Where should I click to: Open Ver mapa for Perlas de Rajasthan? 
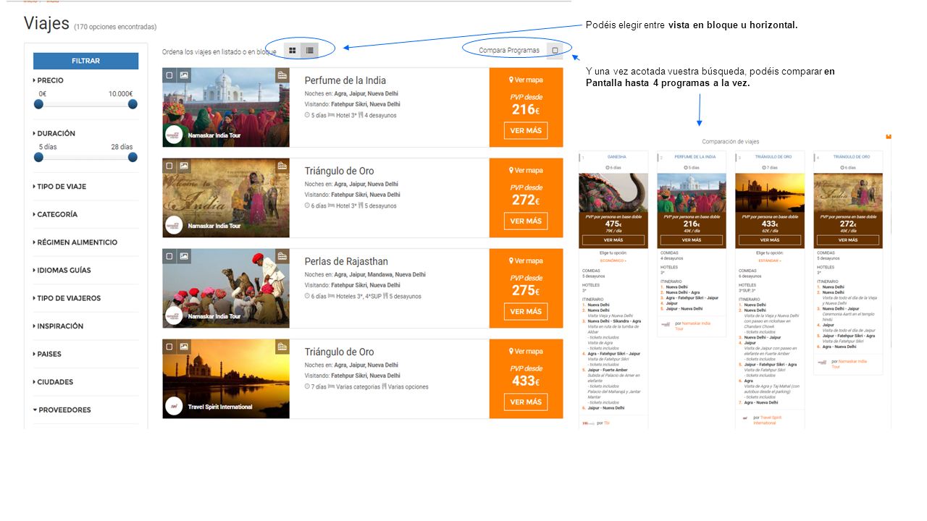coord(526,261)
